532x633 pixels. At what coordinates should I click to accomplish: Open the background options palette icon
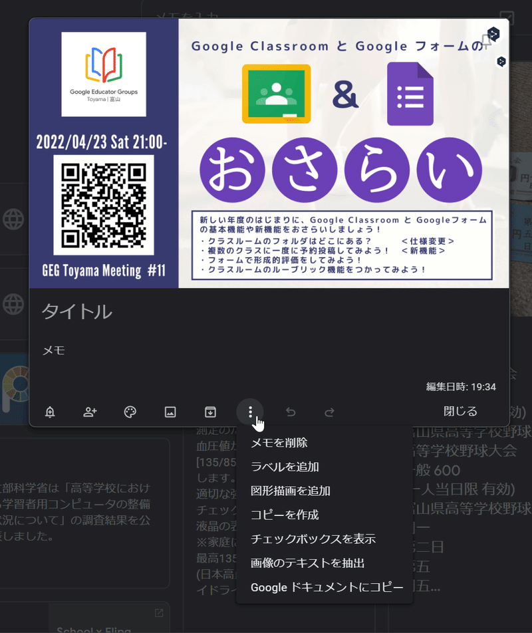click(x=130, y=412)
